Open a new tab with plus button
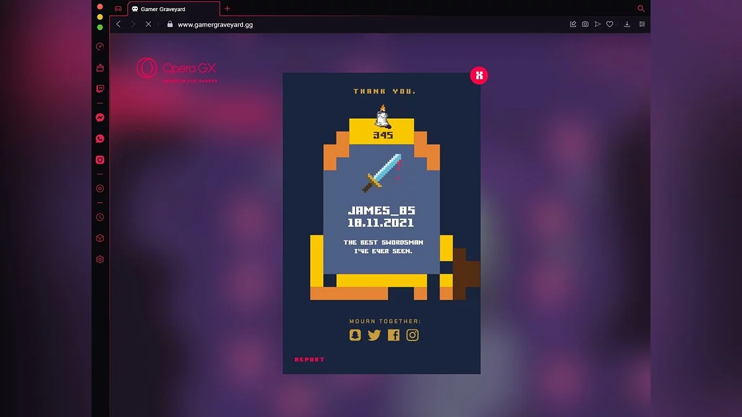The image size is (742, 417). (x=228, y=9)
